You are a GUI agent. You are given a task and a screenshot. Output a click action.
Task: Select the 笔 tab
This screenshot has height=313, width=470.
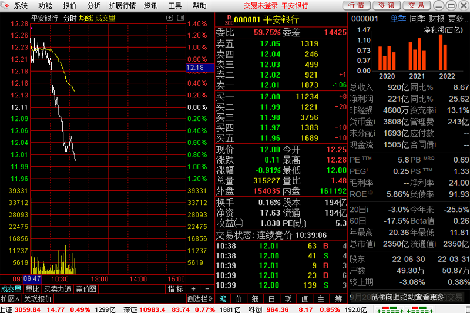(223, 299)
